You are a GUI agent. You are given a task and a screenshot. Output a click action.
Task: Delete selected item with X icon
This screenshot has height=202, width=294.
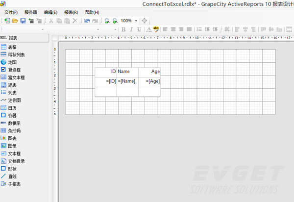point(75,21)
